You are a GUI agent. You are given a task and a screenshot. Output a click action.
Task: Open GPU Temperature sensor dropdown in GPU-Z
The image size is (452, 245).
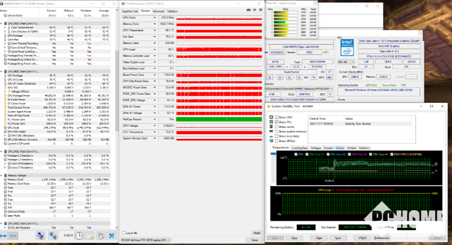[x=154, y=30]
